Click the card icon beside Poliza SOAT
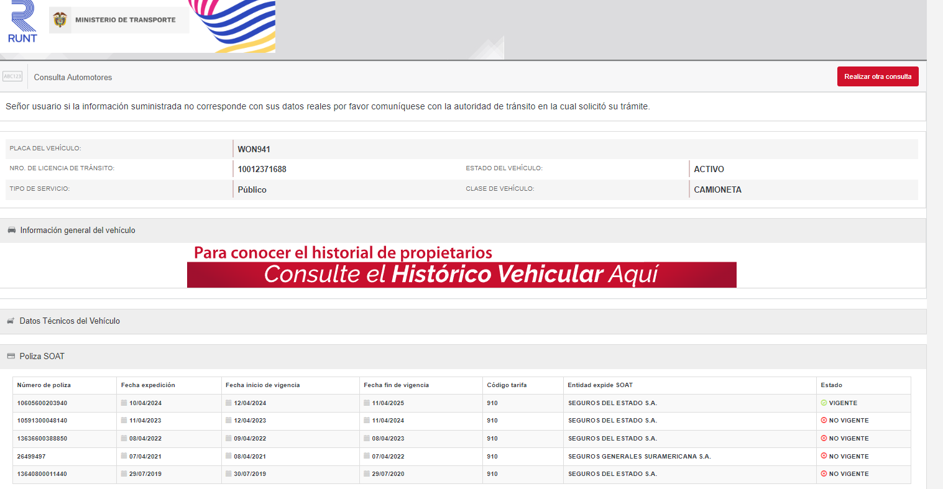This screenshot has width=943, height=489. click(x=11, y=356)
